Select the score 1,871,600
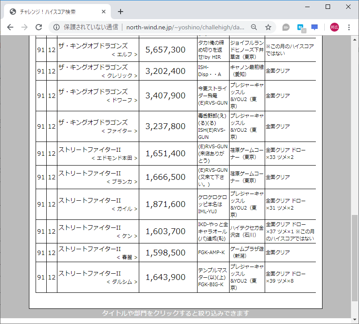This screenshot has height=324, width=359. click(165, 204)
